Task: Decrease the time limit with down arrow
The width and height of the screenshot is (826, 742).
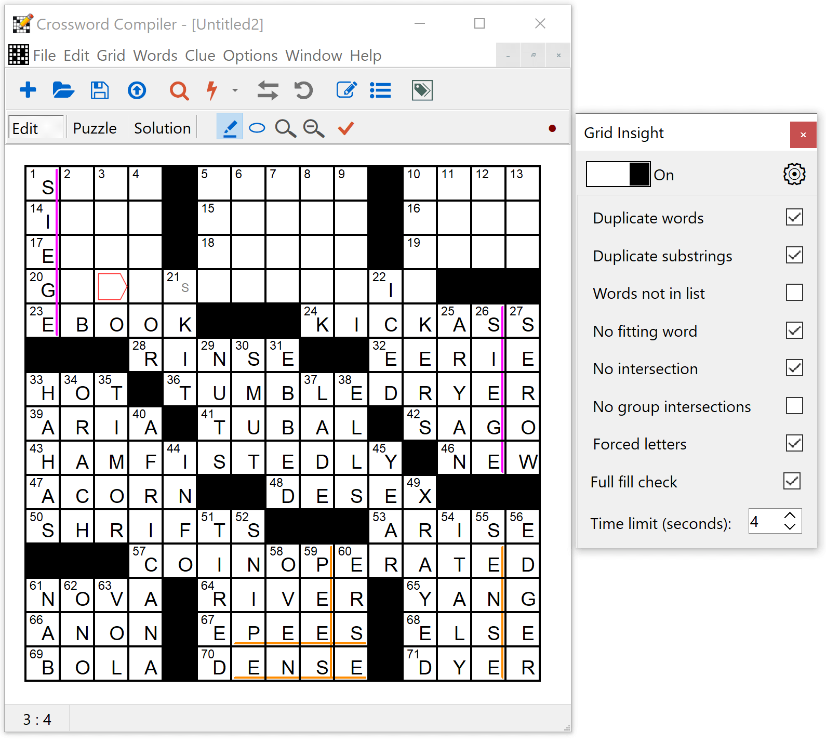Action: pyautogui.click(x=790, y=526)
